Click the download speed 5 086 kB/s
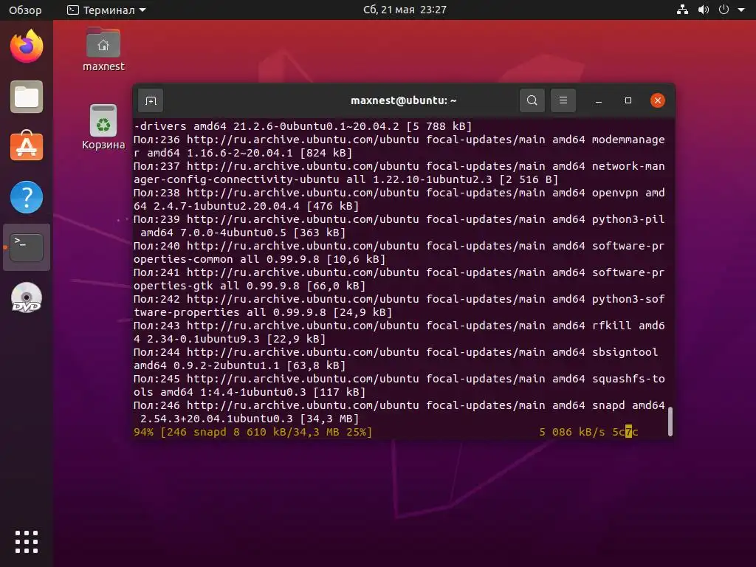Screen dimensions: 756x567 [572, 432]
